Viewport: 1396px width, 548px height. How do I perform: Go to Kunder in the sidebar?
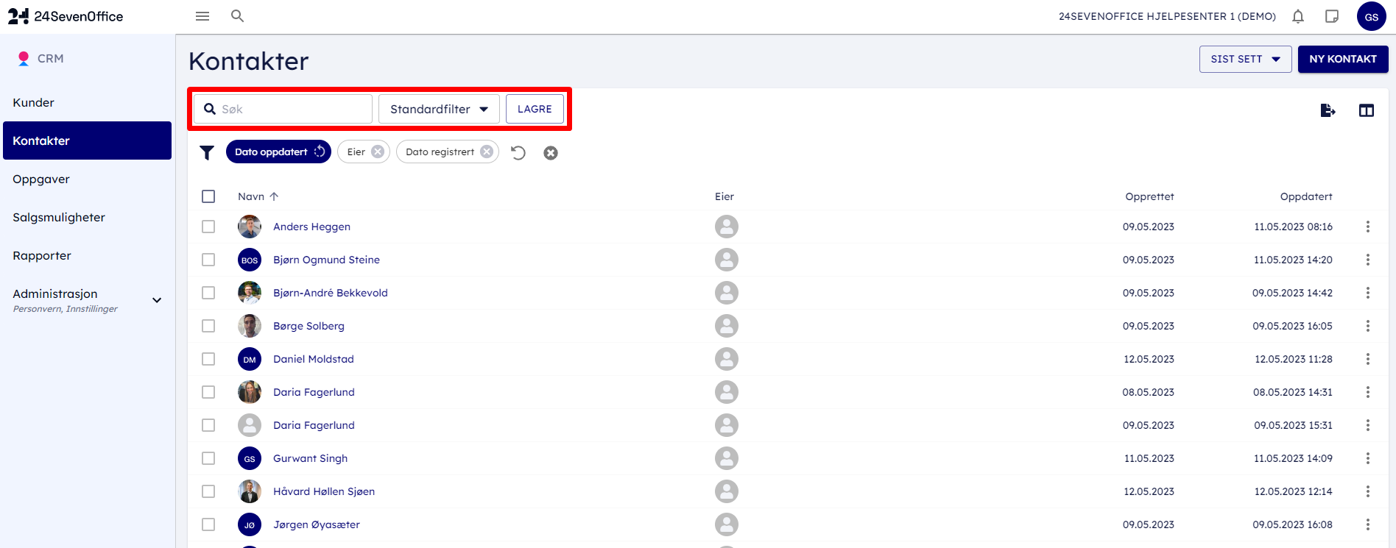(34, 102)
